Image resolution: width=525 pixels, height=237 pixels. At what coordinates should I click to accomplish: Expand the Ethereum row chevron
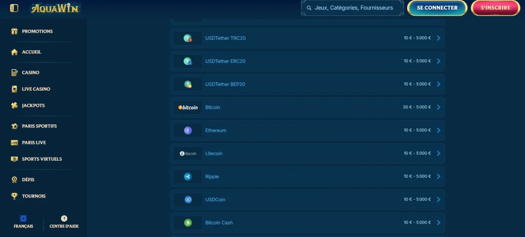pos(439,131)
